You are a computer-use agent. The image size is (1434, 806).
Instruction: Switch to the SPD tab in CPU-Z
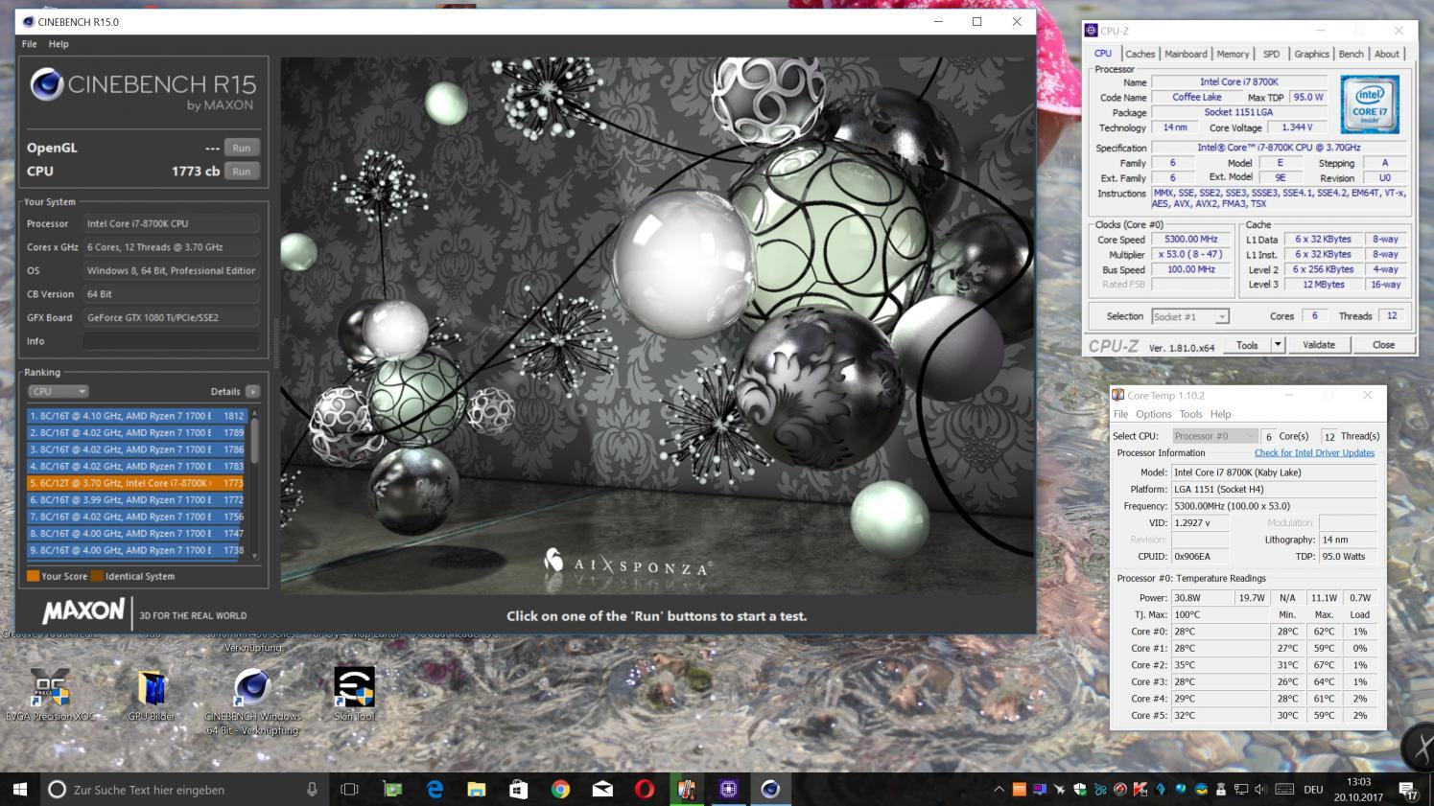[1271, 54]
